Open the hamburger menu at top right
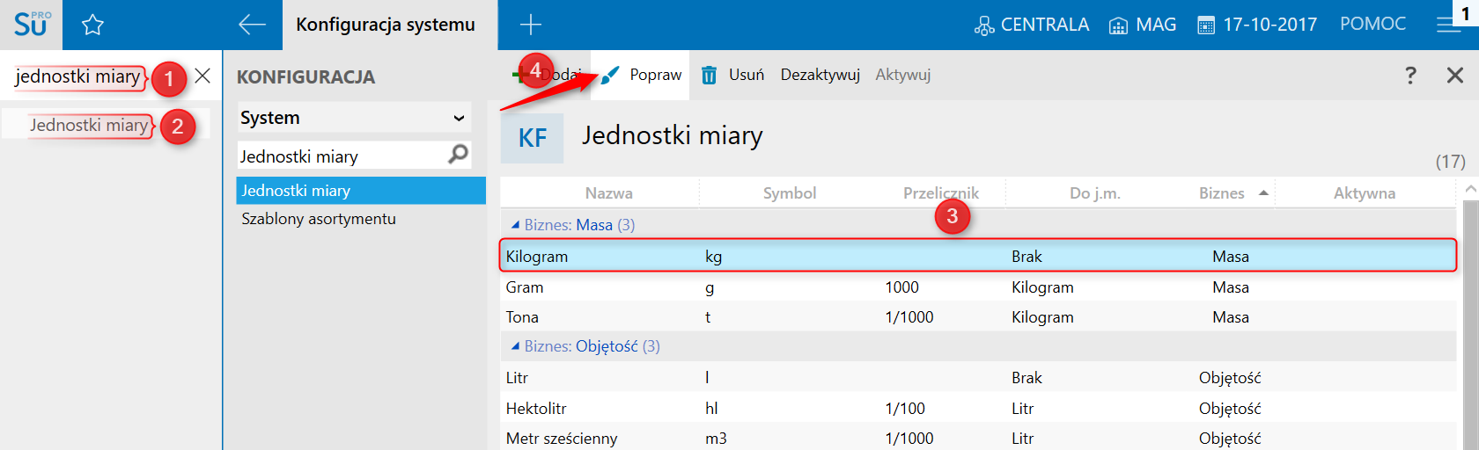This screenshot has height=450, width=1479. [x=1448, y=25]
